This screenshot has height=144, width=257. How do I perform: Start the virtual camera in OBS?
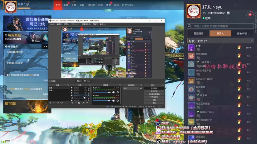(x=154, y=94)
